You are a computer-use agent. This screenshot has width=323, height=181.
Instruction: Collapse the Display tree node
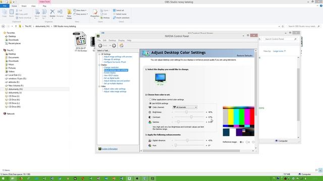click(99, 65)
